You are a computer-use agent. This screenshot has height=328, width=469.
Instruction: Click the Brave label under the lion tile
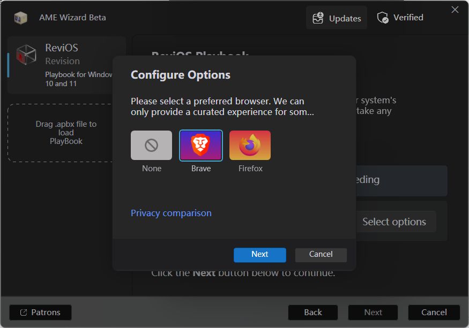point(201,169)
